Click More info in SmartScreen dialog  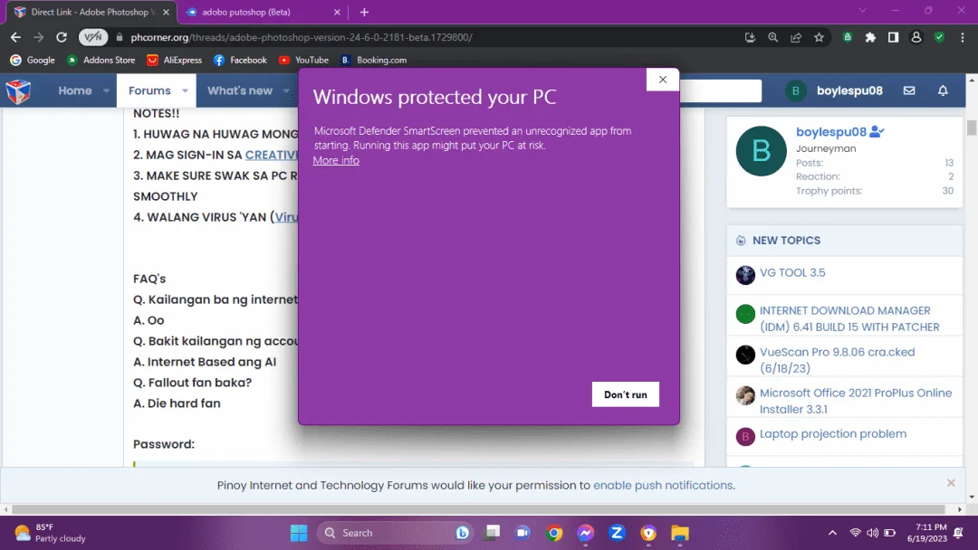tap(336, 161)
